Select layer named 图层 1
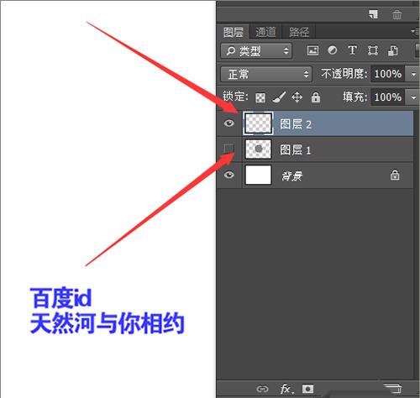This screenshot has width=420, height=398. click(296, 150)
